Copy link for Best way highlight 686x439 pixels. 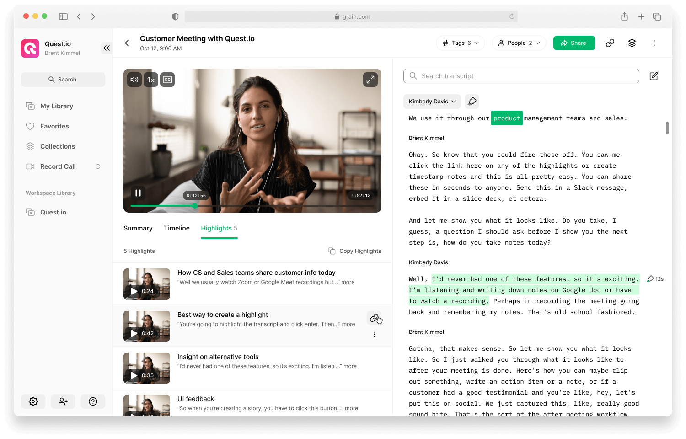(x=375, y=318)
